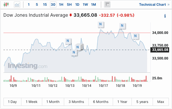The height and width of the screenshot is (109, 172).
Task: Open news marker N near 10/19
Action: [135, 36]
